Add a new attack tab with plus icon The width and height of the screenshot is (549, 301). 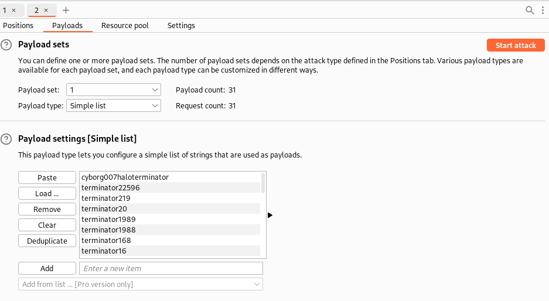point(66,10)
